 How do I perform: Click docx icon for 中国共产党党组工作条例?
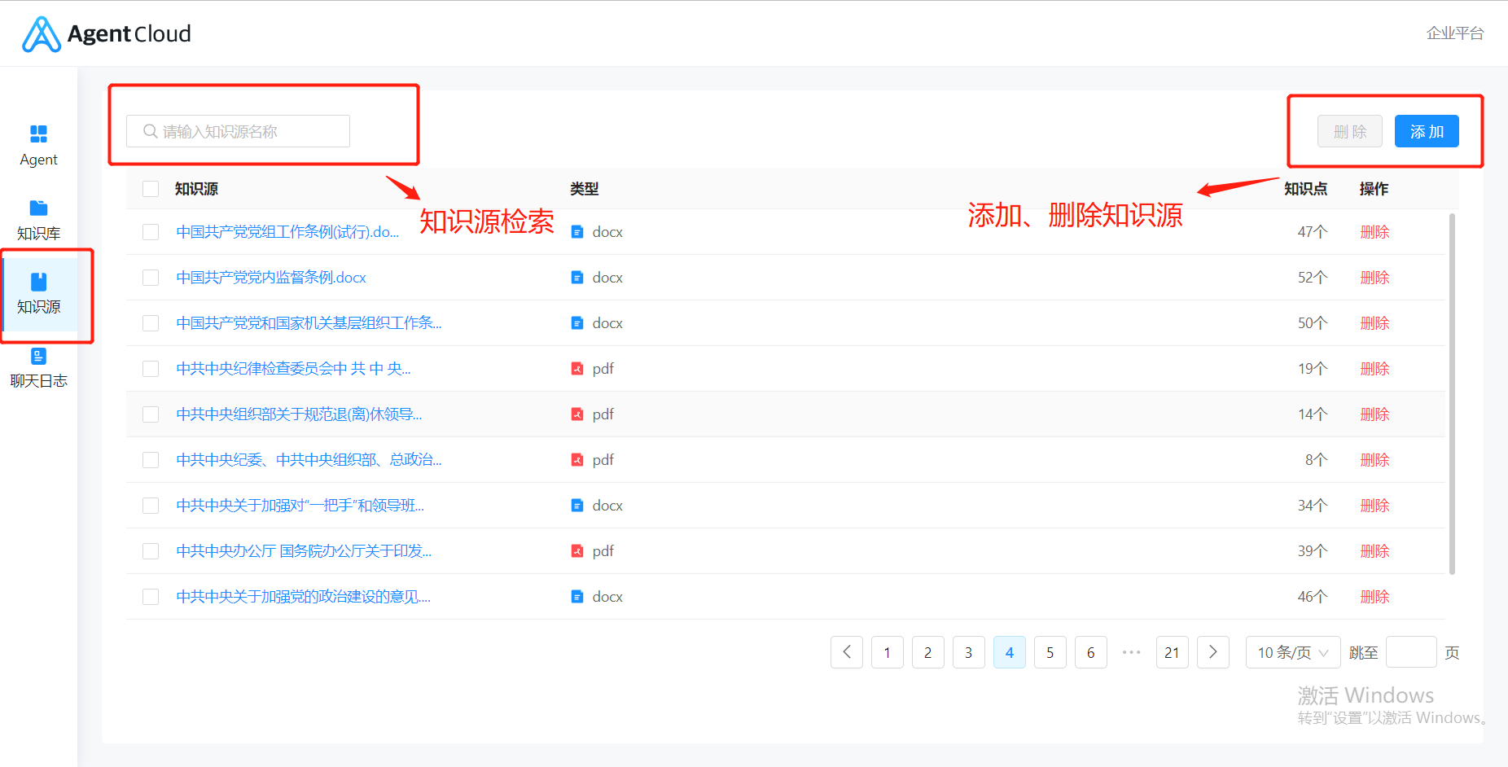[577, 232]
